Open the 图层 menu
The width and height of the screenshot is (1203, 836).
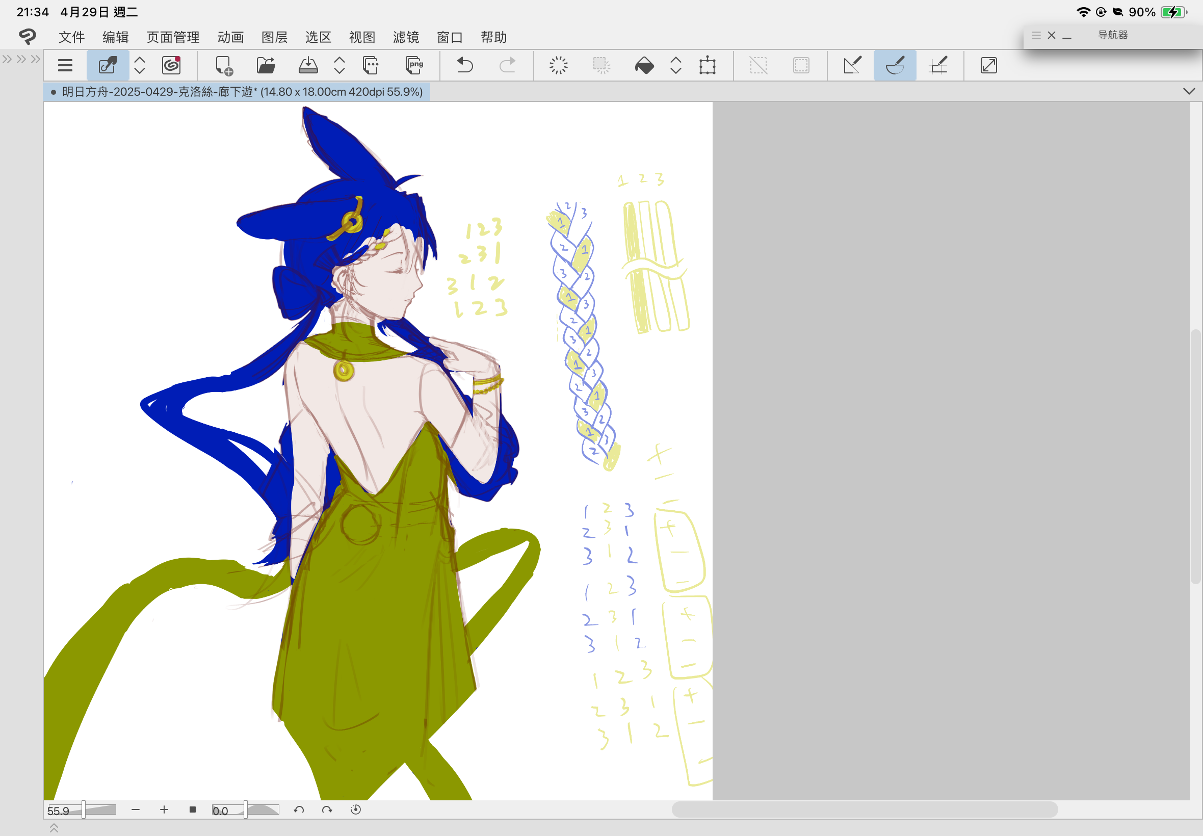click(x=274, y=37)
